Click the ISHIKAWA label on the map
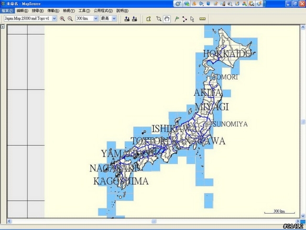Viewport: 306px width, 230px height. tap(174, 129)
